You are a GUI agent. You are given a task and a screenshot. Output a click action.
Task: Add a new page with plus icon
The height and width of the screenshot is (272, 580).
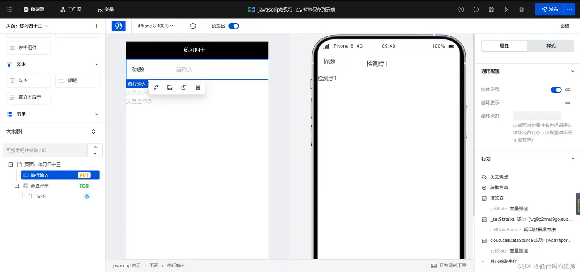click(97, 26)
